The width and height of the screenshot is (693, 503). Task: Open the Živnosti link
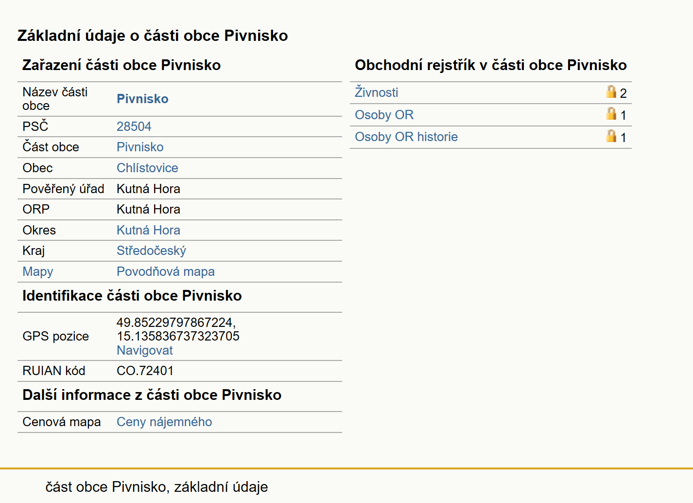point(377,92)
